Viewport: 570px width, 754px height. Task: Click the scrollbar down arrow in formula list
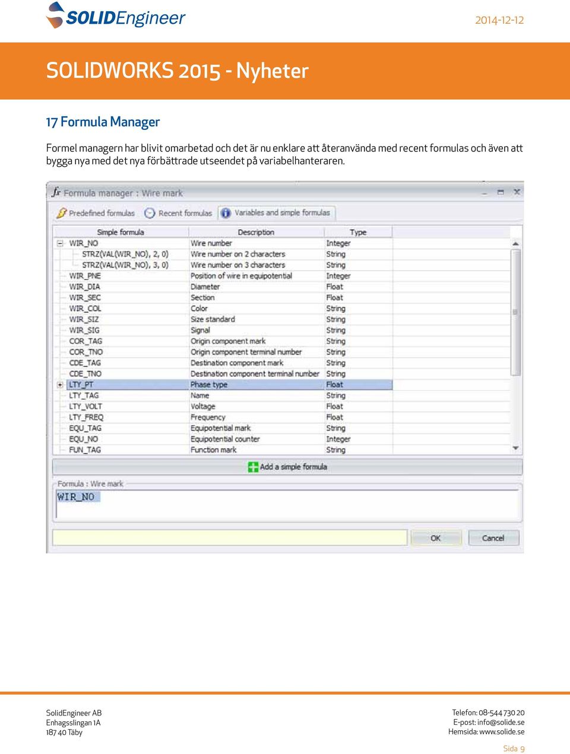(x=515, y=448)
